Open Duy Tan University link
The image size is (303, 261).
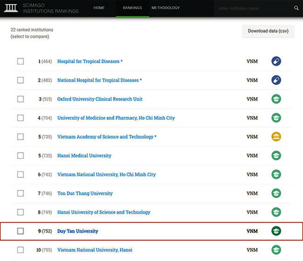click(78, 231)
